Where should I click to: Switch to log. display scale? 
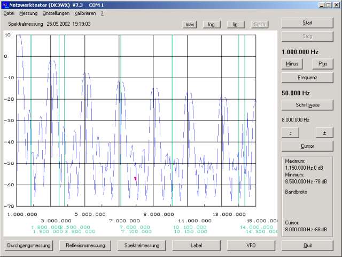[212, 25]
